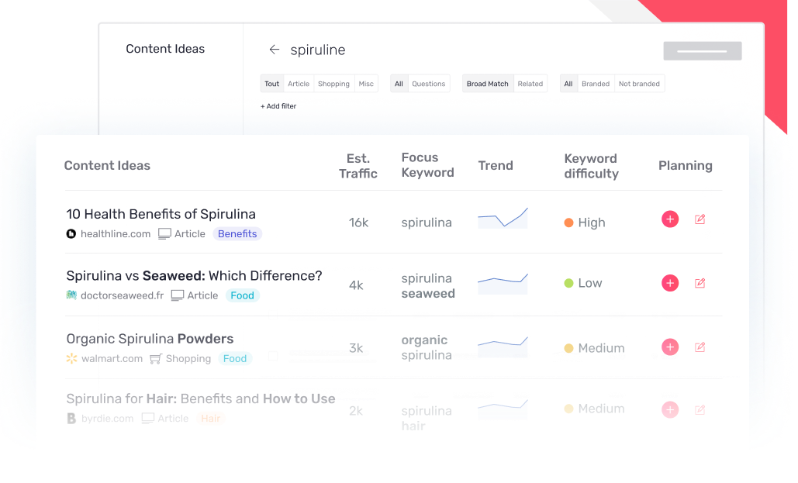Open the healthline.com source link
This screenshot has height=483, width=798.
coord(116,234)
